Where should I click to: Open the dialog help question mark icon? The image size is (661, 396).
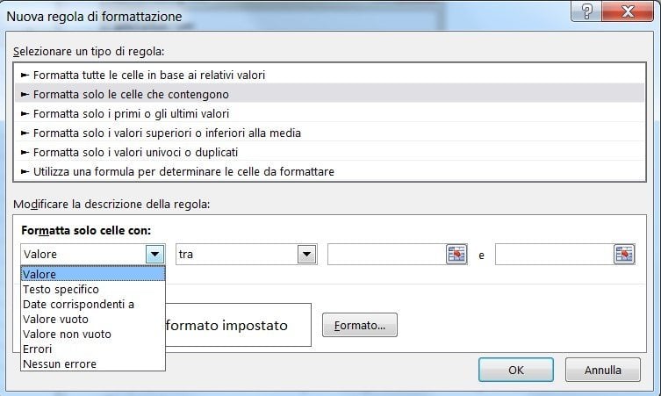(x=586, y=11)
